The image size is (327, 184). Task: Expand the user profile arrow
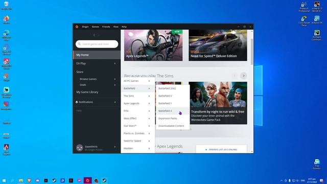(115, 147)
